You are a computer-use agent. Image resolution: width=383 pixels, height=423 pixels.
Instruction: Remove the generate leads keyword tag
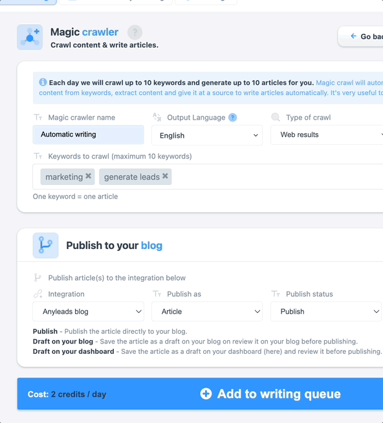tap(165, 176)
